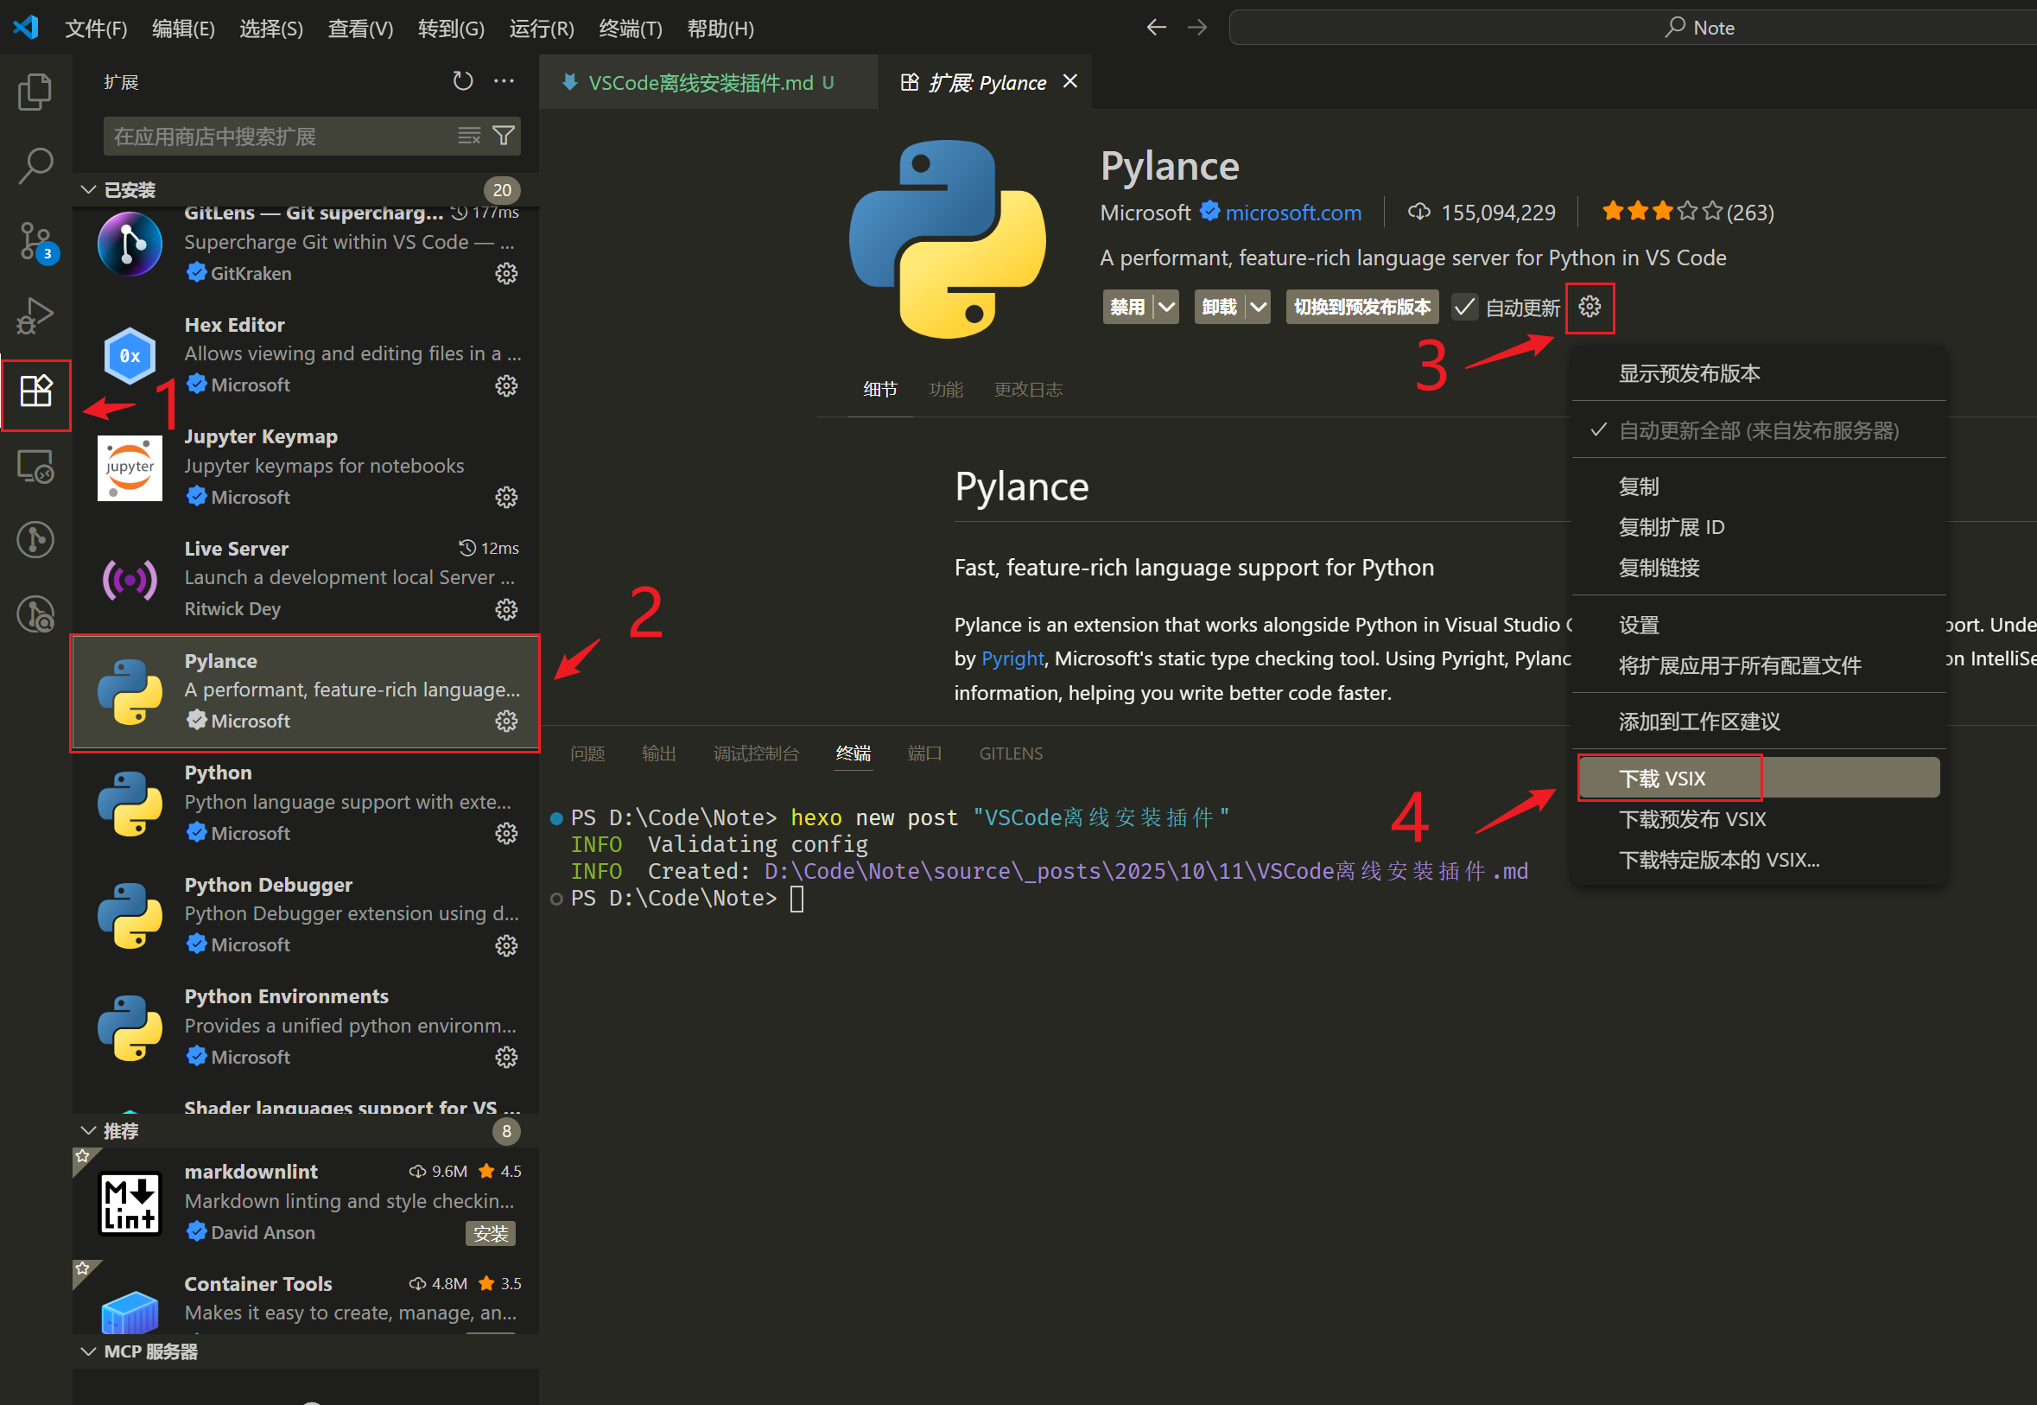Click the filter extensions funnel icon
2037x1405 pixels.
point(504,136)
